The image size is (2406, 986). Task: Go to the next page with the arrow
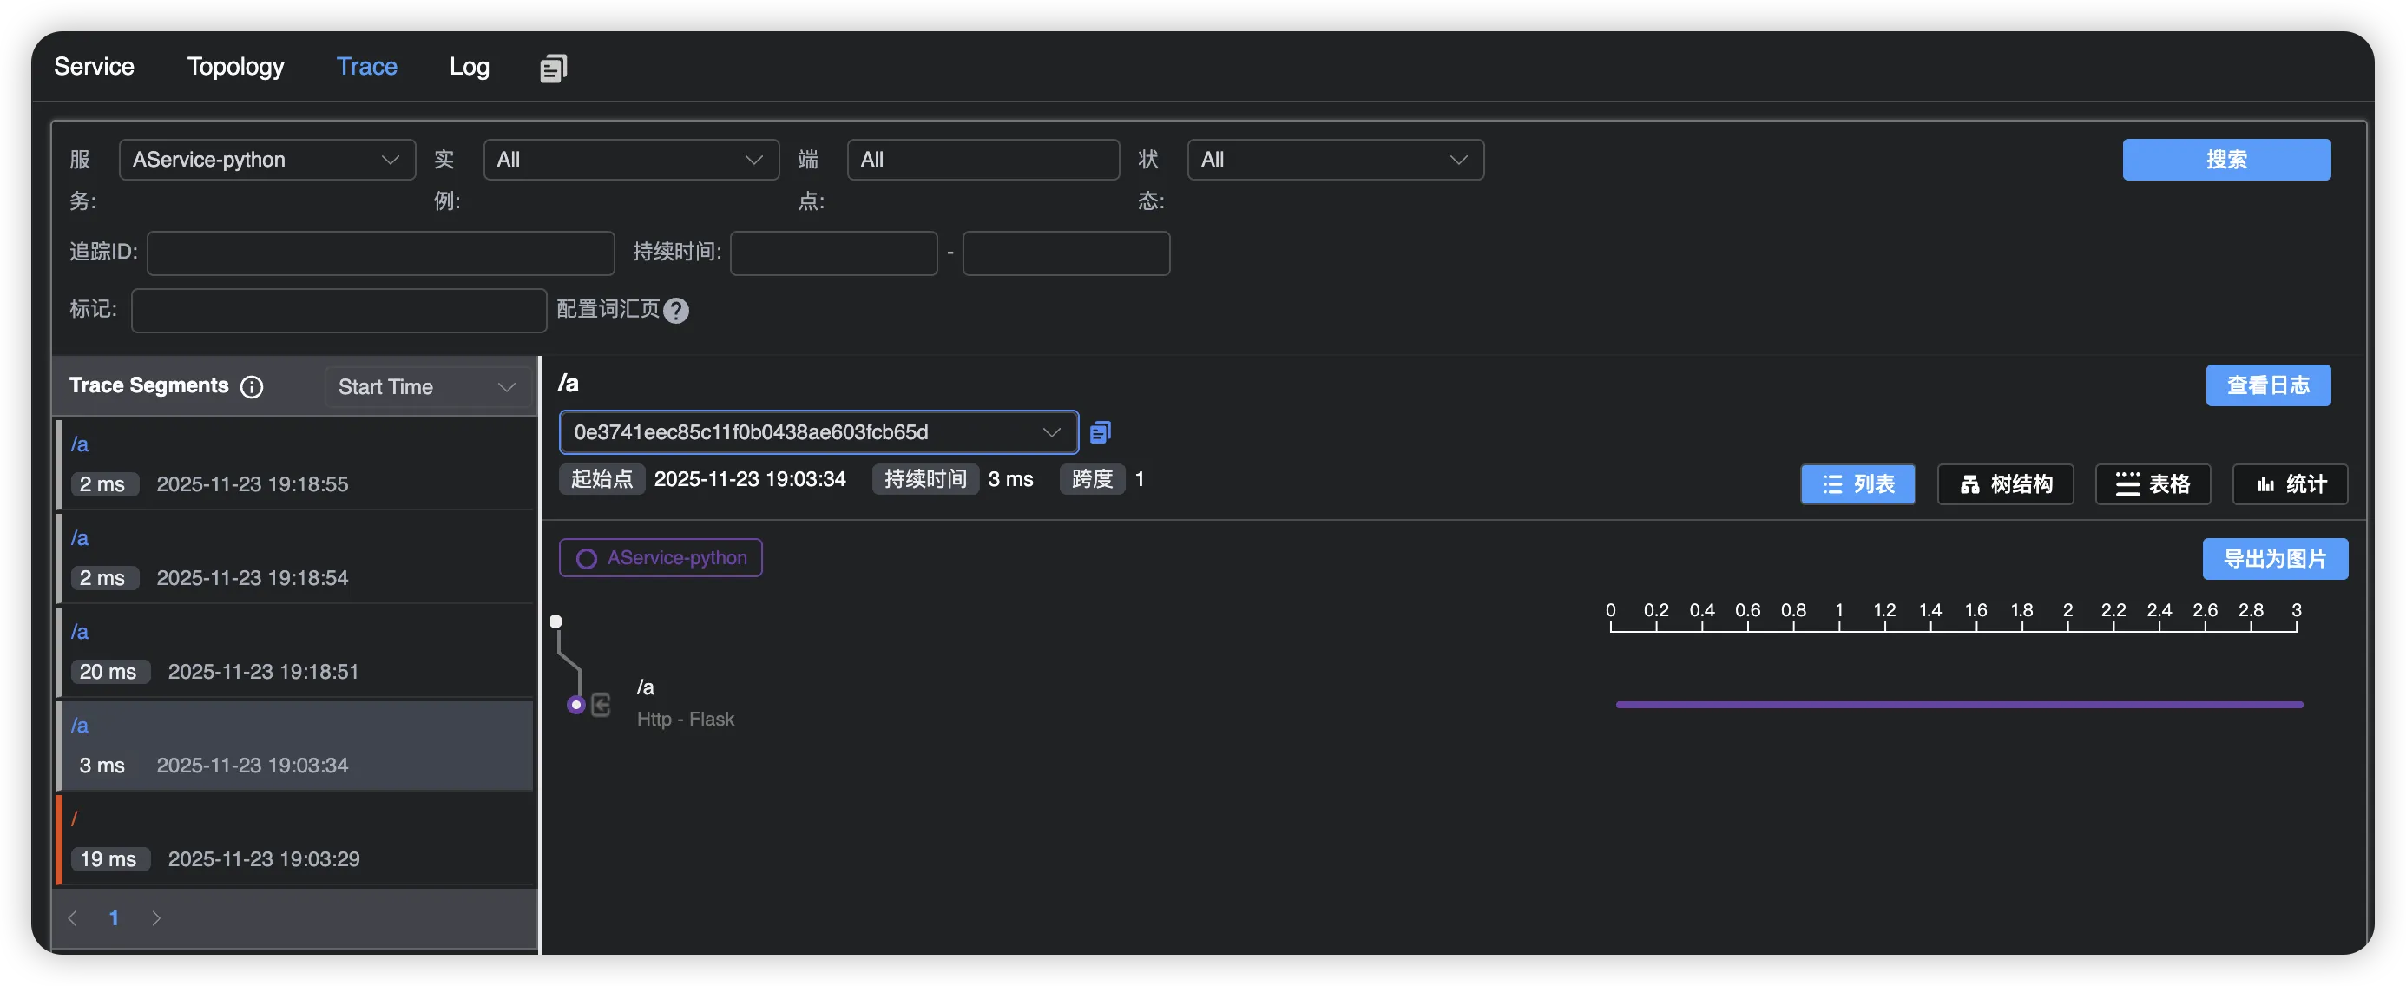[156, 919]
